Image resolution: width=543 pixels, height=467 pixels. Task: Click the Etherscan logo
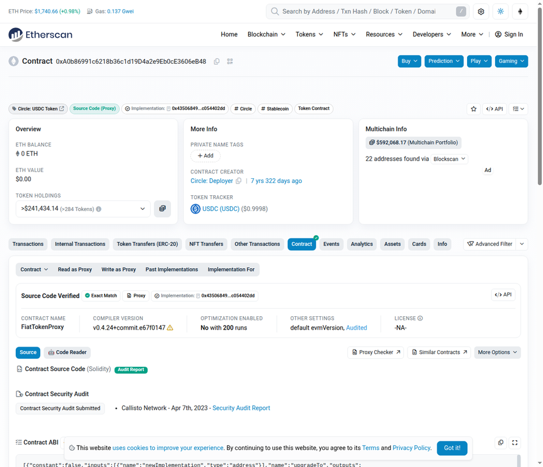pyautogui.click(x=40, y=35)
